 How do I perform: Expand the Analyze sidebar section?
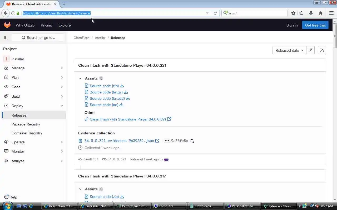coord(33,161)
